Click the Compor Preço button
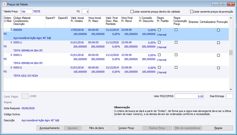Viewport: 237px width, 135px height. [126, 128]
